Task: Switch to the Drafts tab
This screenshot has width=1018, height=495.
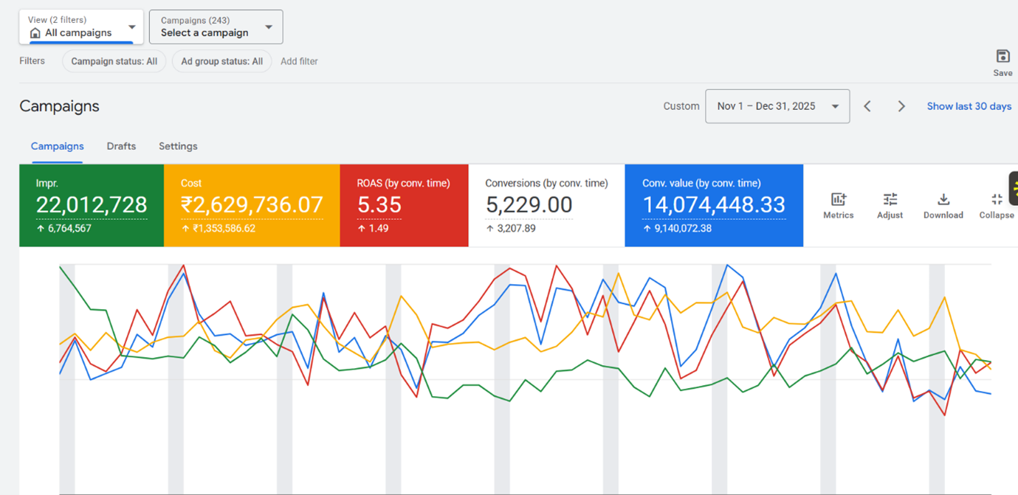Action: pos(121,146)
